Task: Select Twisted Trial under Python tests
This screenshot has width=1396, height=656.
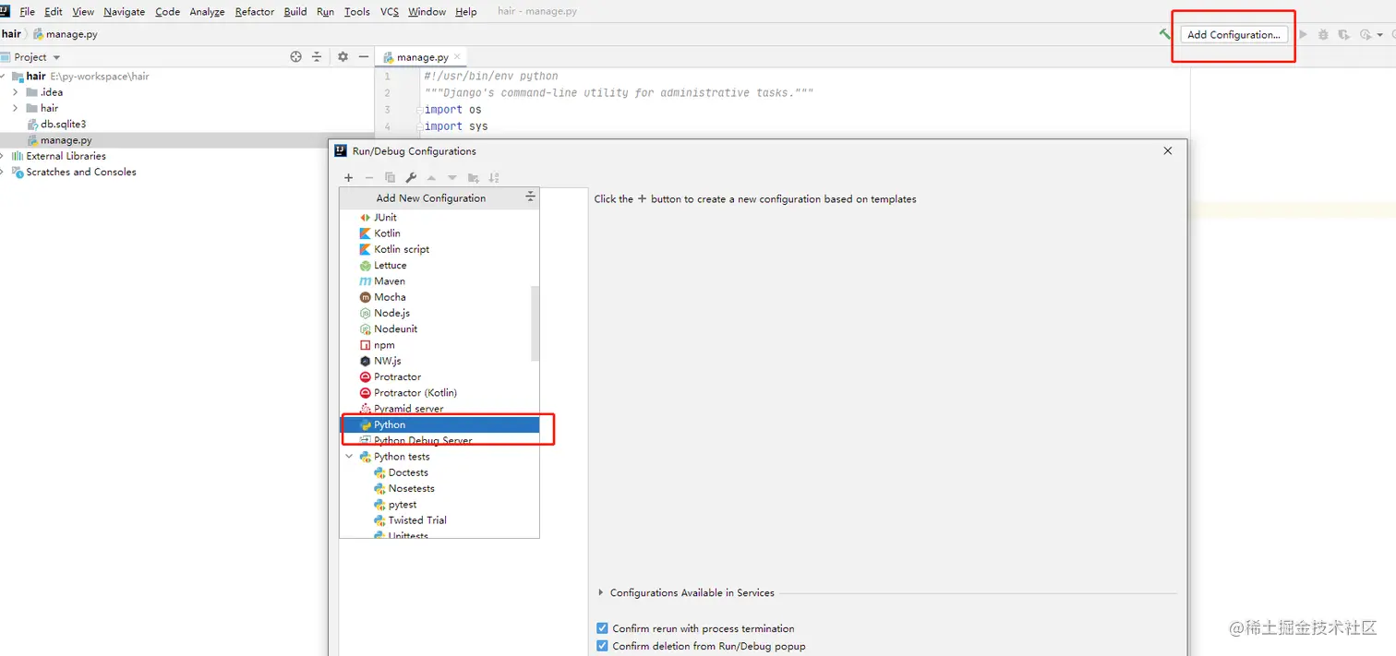Action: tap(439, 520)
